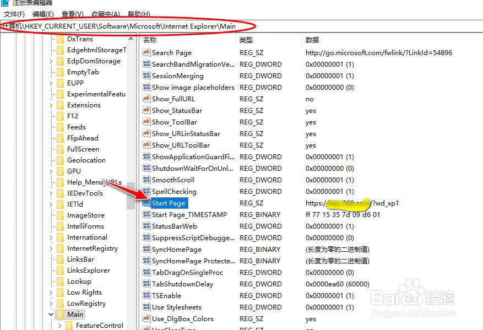Select the EmptyTab key
Image resolution: width=483 pixels, height=330 pixels.
(83, 72)
